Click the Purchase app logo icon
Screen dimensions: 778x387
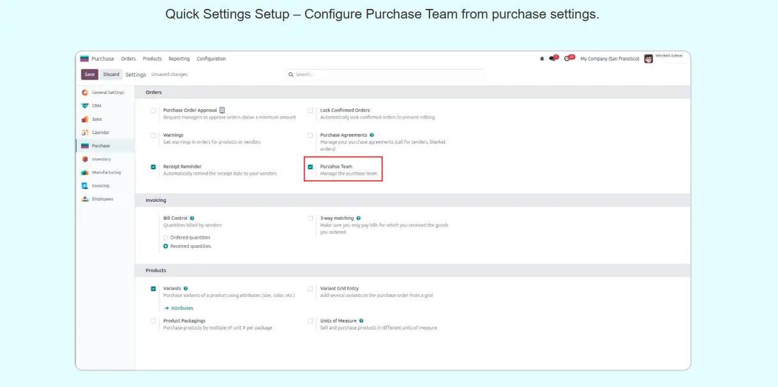84,59
